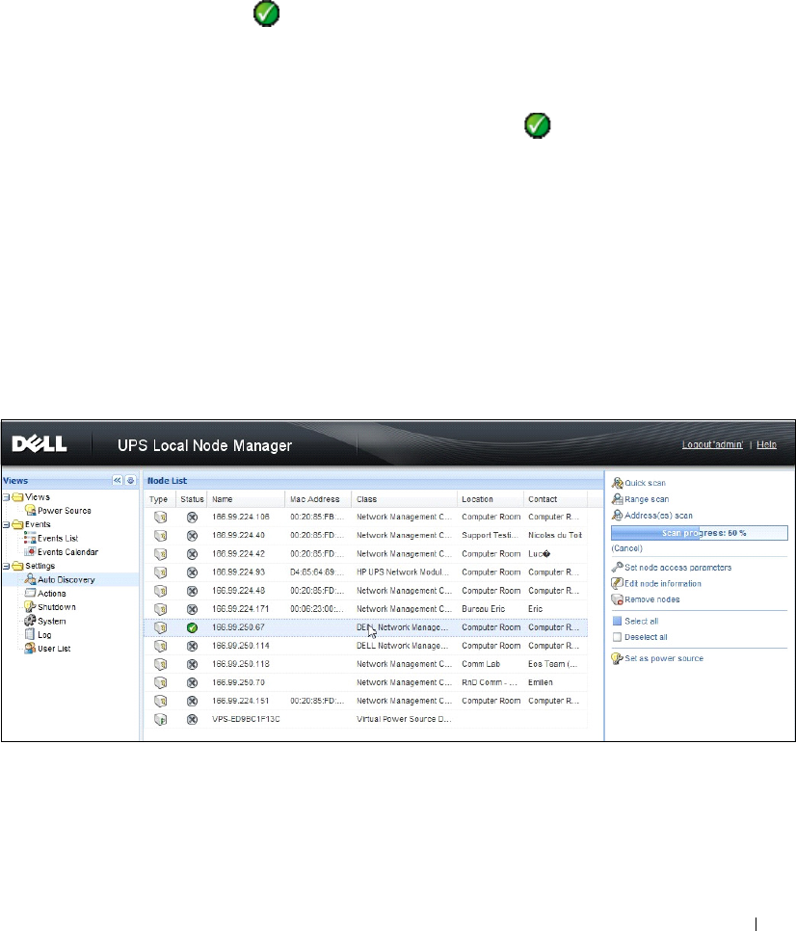Click the Address(es) scan icon

618,516
